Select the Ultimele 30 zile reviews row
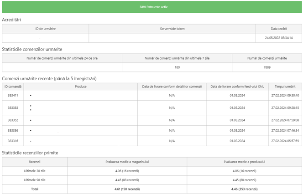This screenshot has width=303, height=194. tap(152, 171)
